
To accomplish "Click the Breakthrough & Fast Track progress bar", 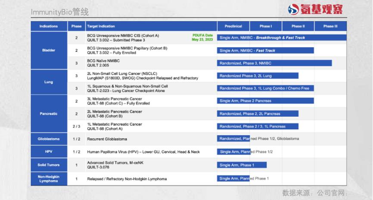I will click(282, 38).
